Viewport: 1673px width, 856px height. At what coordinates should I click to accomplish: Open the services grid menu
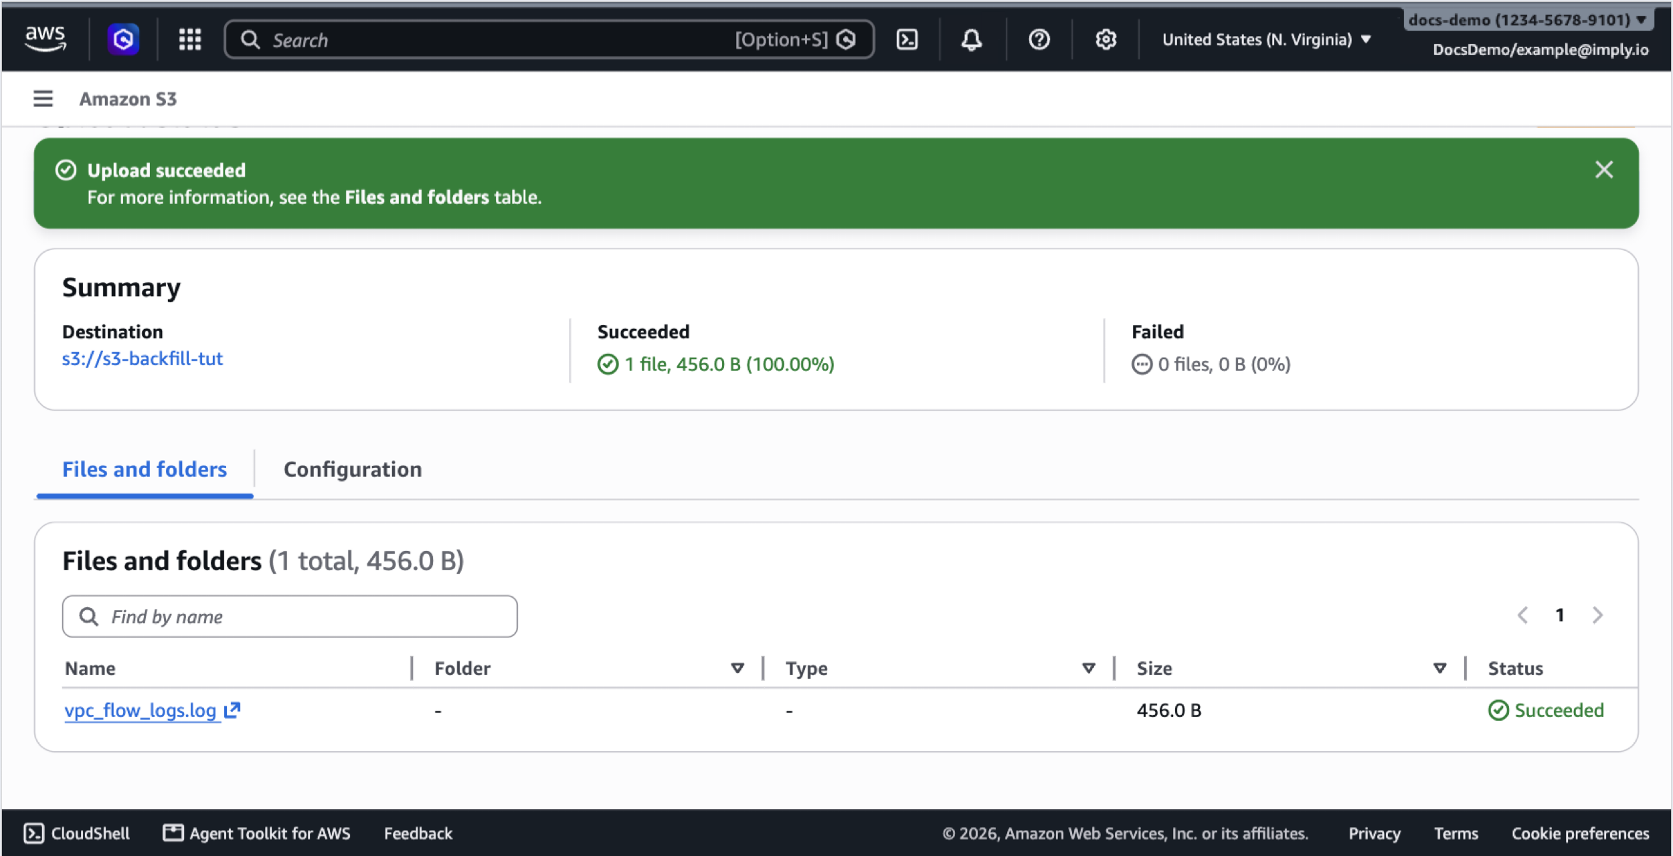[x=190, y=39]
